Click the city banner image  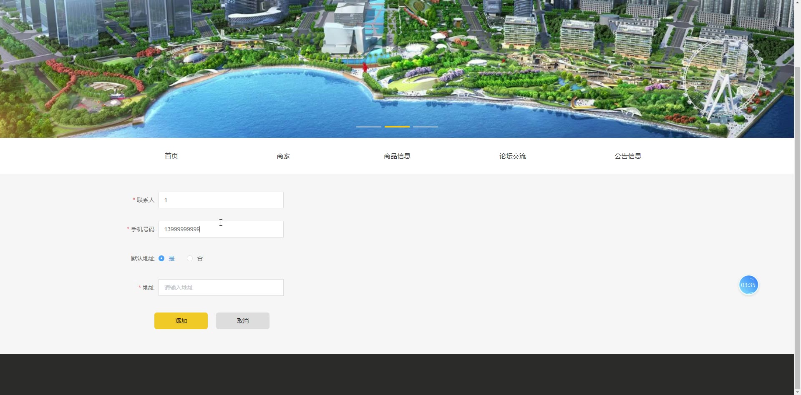[x=397, y=69]
